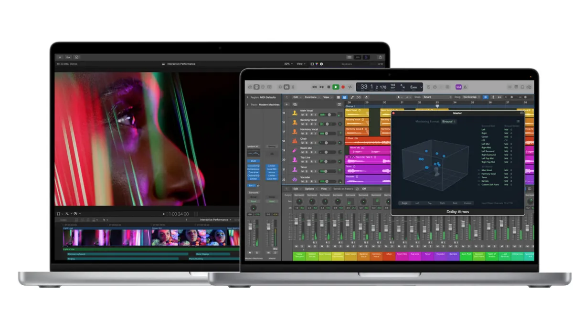Play the Final Cut viewer at 1:00:24:00
Viewport: 573px width, 322px height.
pos(164,214)
